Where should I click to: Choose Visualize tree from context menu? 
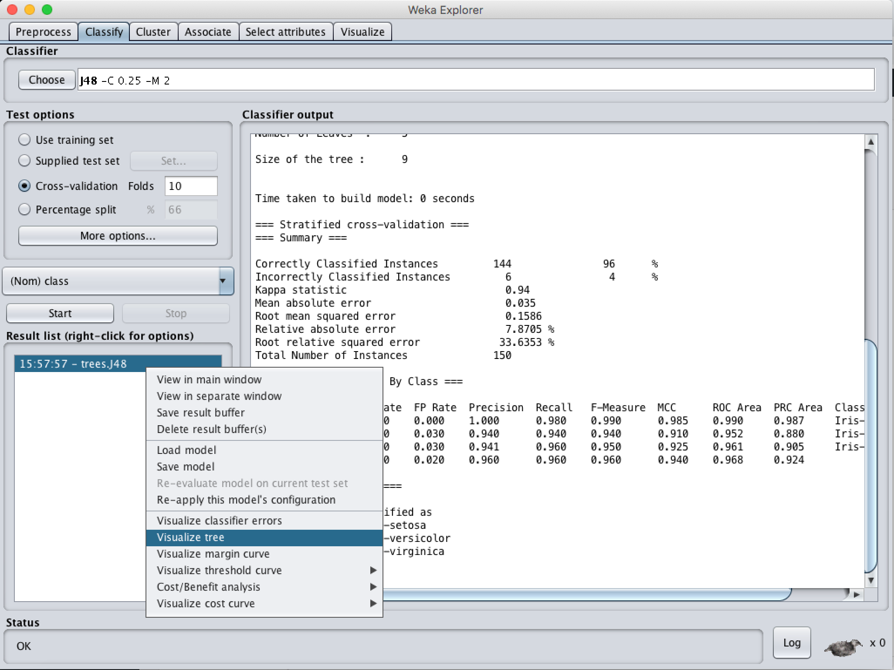pos(190,537)
